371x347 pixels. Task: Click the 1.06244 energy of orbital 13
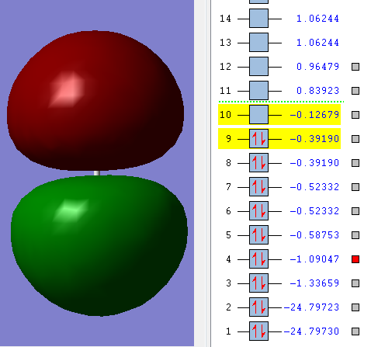click(317, 43)
